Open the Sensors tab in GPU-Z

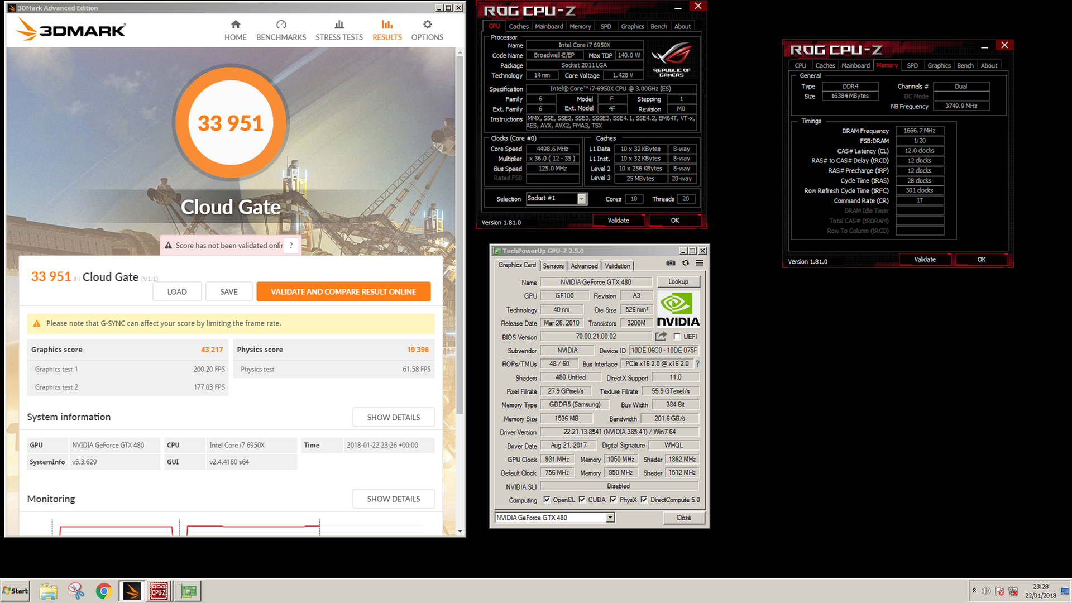point(553,266)
